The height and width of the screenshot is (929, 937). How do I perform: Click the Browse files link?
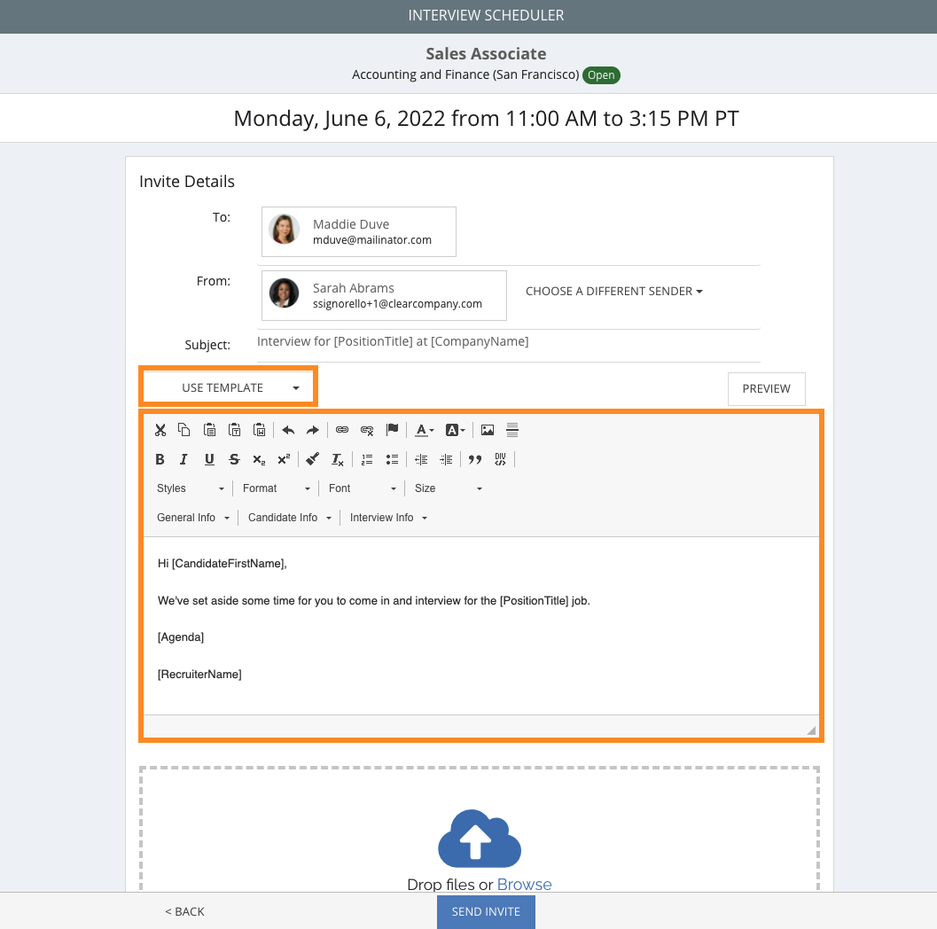pyautogui.click(x=524, y=884)
